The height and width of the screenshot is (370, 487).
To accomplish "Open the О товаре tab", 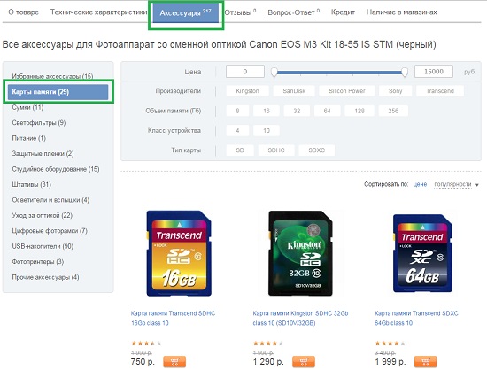I will pyautogui.click(x=24, y=12).
